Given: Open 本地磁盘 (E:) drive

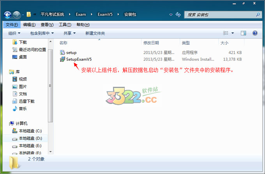Looking at the screenshot, I should (30, 146).
